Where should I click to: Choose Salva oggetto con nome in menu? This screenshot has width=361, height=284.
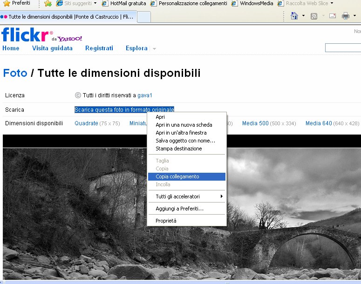[x=185, y=141]
